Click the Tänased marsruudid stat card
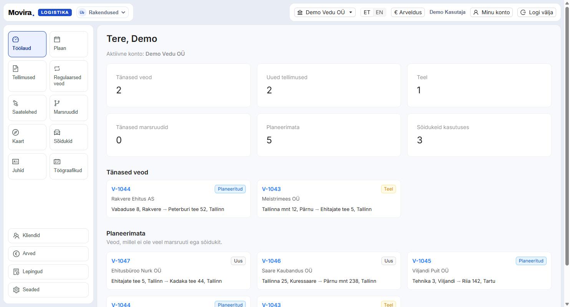The width and height of the screenshot is (570, 307). (179, 135)
